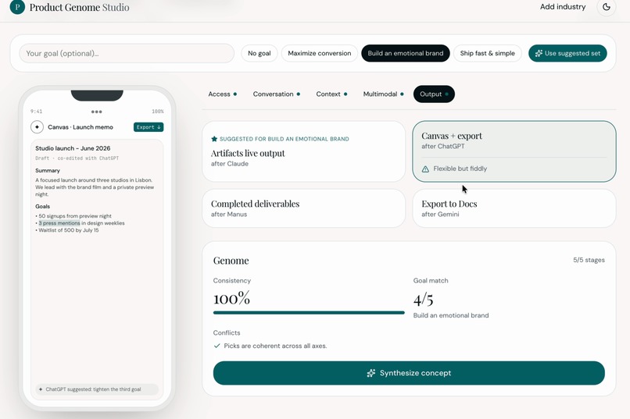Toggle dark mode moon icon

[607, 7]
